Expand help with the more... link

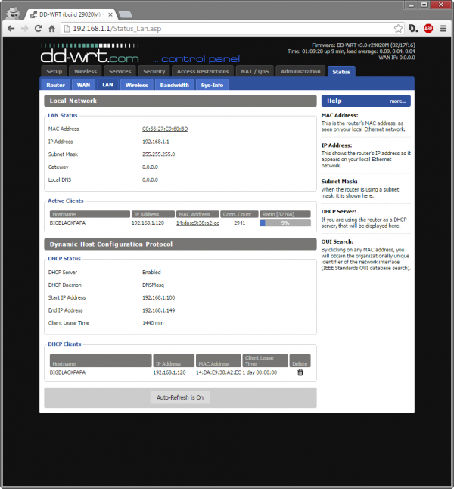[398, 101]
